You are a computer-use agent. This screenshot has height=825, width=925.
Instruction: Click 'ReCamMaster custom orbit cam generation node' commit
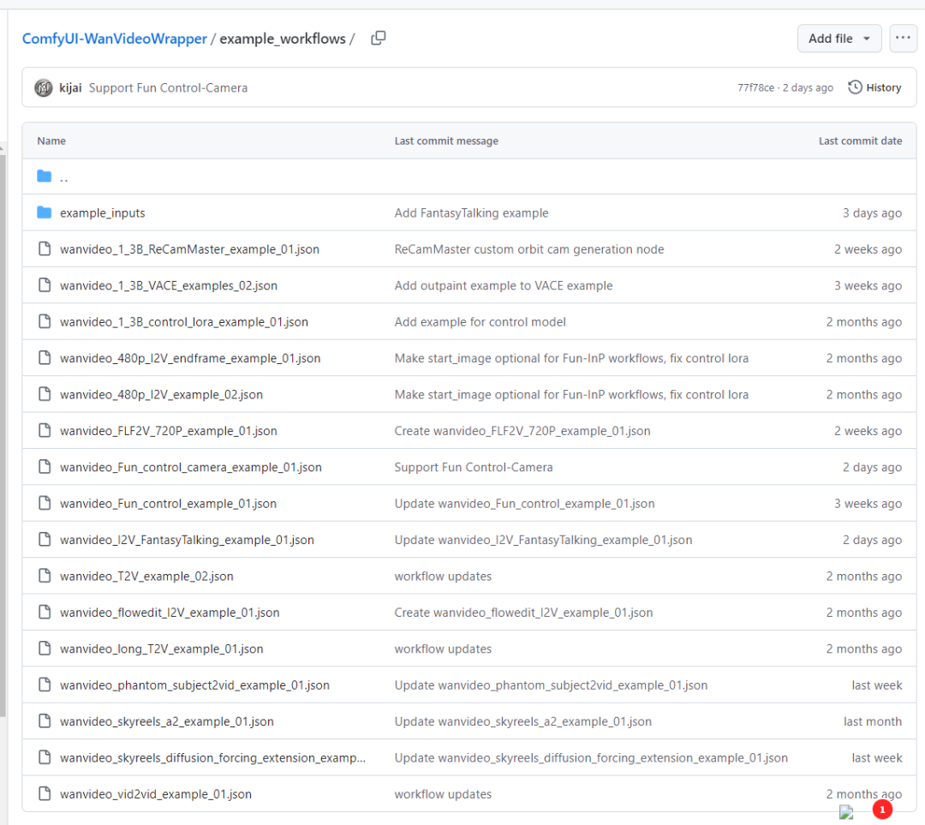point(529,249)
